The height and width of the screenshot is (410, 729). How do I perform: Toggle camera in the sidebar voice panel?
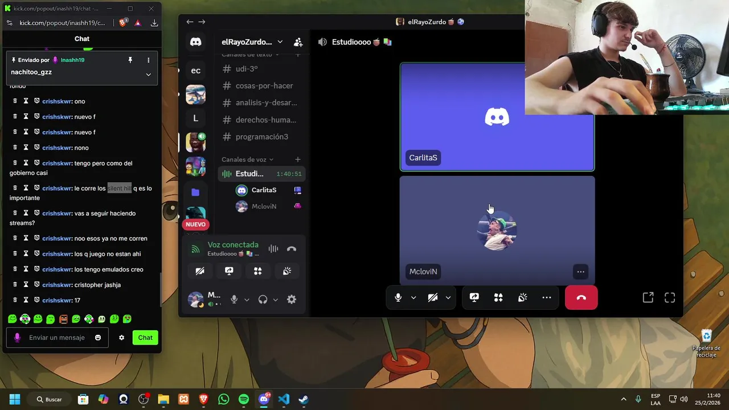click(x=200, y=271)
